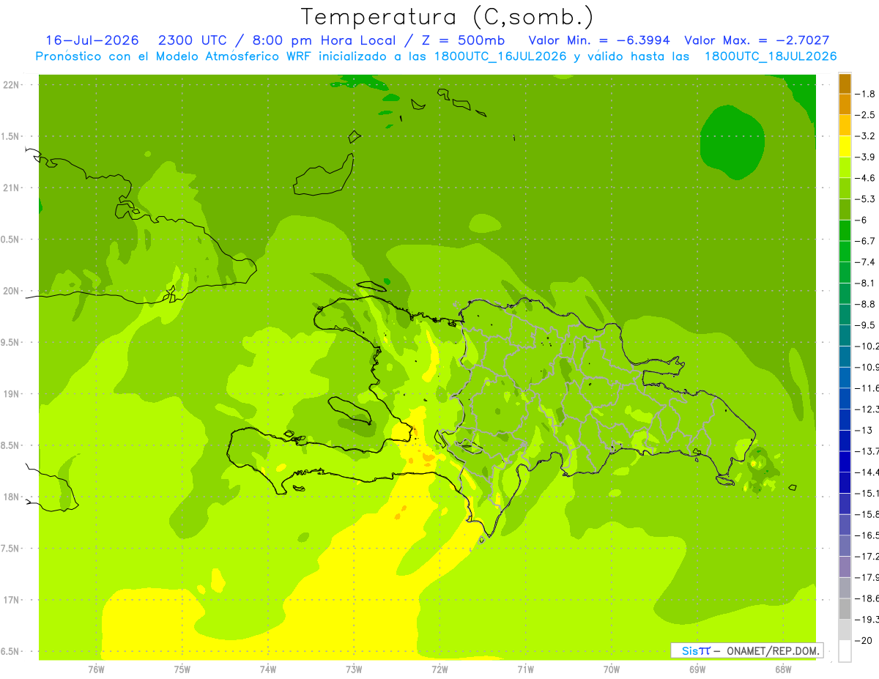Screen dimensions: 879x679
Task: Click the "Valor Max. = -2.7027" text
Action: point(757,40)
